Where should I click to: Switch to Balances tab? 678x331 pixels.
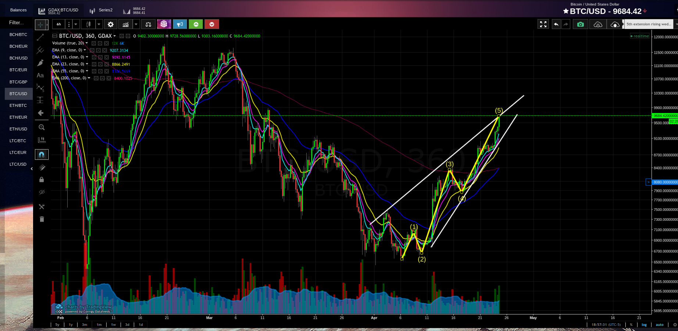18,10
